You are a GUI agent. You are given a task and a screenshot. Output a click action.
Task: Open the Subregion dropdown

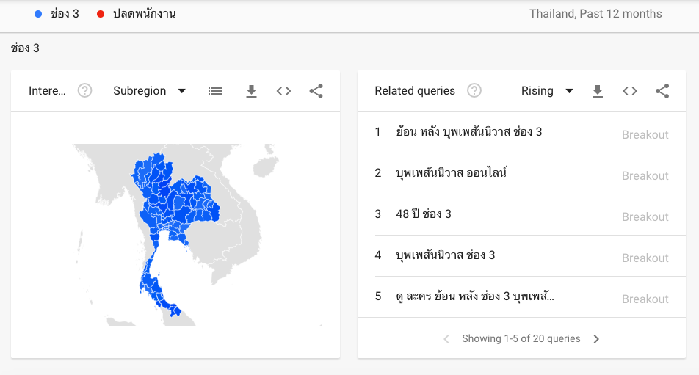[x=150, y=91]
